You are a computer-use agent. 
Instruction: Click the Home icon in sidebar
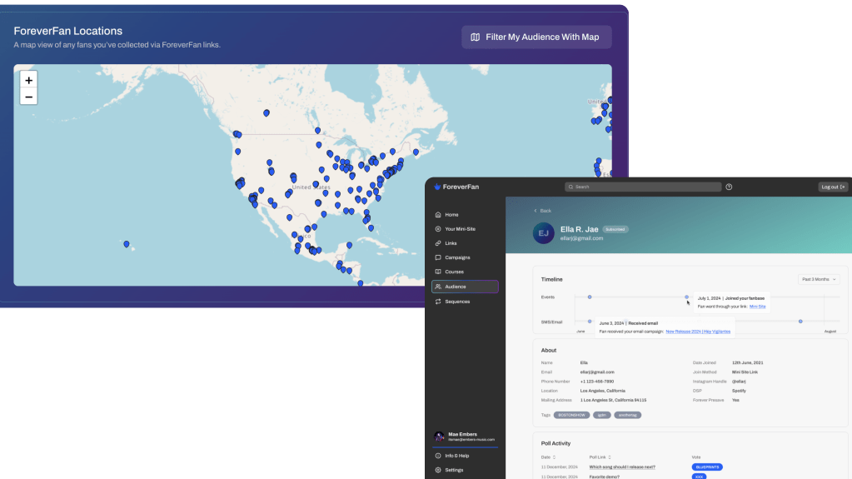click(438, 214)
